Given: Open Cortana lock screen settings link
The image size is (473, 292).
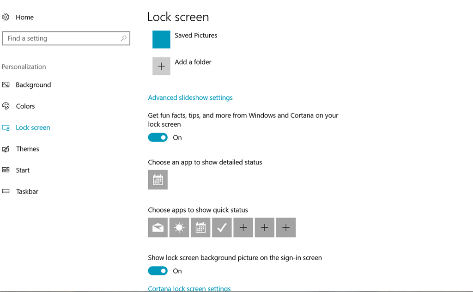Looking at the screenshot, I should click(189, 288).
